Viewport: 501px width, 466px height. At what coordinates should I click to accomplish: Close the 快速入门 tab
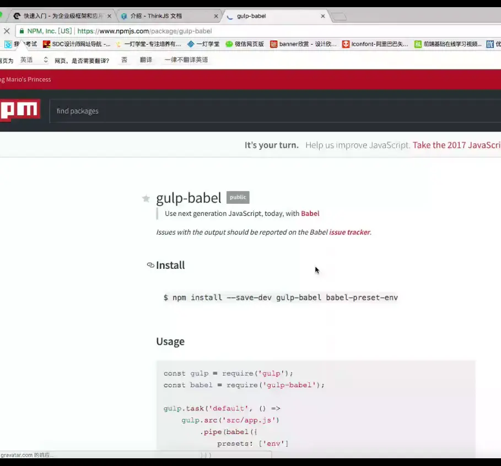[x=109, y=16]
